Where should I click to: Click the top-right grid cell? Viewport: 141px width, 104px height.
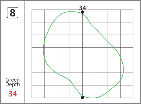(x=127, y=16)
